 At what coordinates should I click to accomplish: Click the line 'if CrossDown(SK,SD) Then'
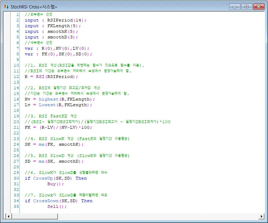59,201
